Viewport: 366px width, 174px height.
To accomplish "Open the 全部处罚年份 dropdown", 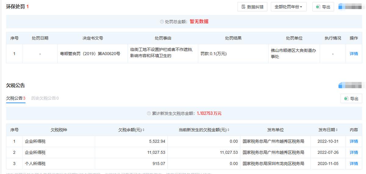I will point(289,7).
